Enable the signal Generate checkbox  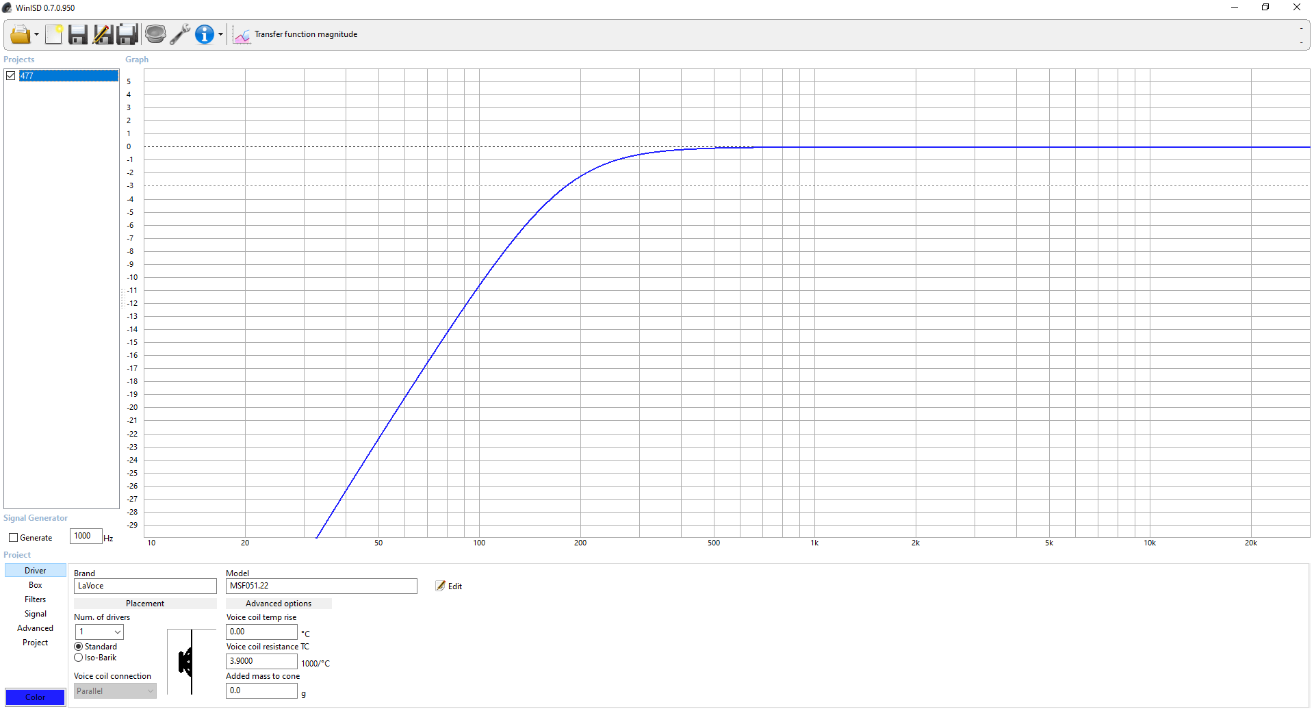[x=13, y=538]
